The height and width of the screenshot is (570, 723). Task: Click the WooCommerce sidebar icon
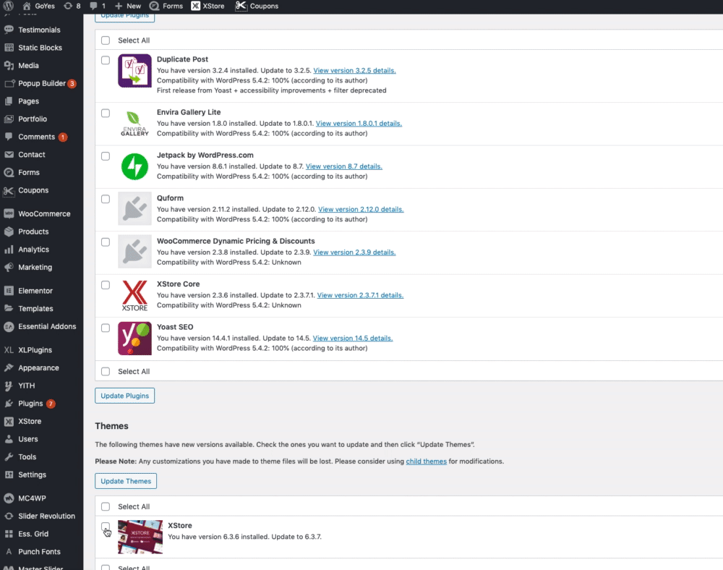[x=9, y=213]
